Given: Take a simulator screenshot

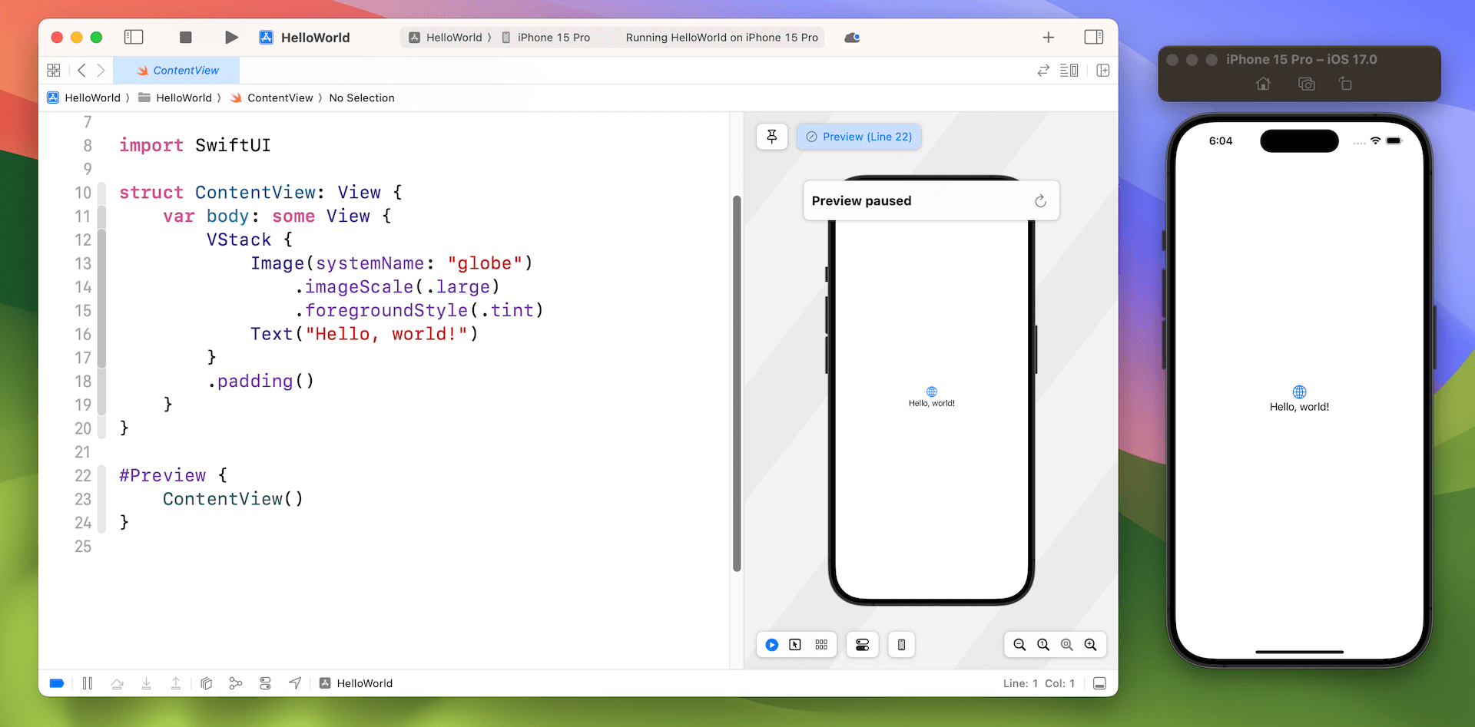Looking at the screenshot, I should coord(1306,84).
